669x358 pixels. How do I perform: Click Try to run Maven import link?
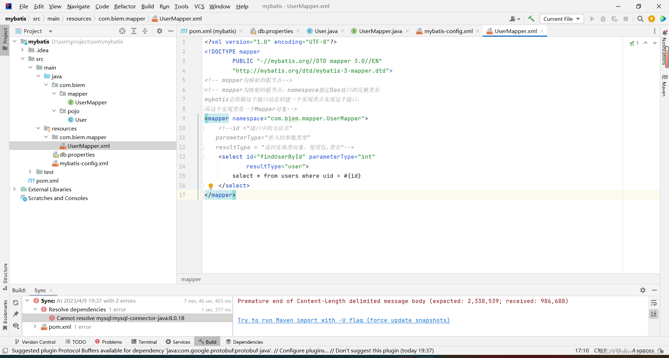(344, 320)
